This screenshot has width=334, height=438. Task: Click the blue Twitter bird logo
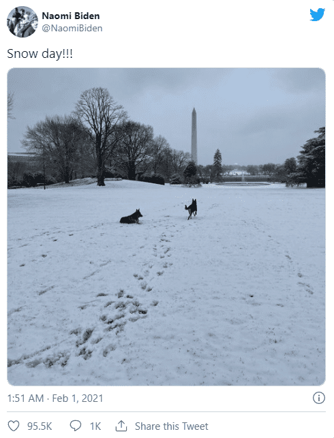[317, 14]
